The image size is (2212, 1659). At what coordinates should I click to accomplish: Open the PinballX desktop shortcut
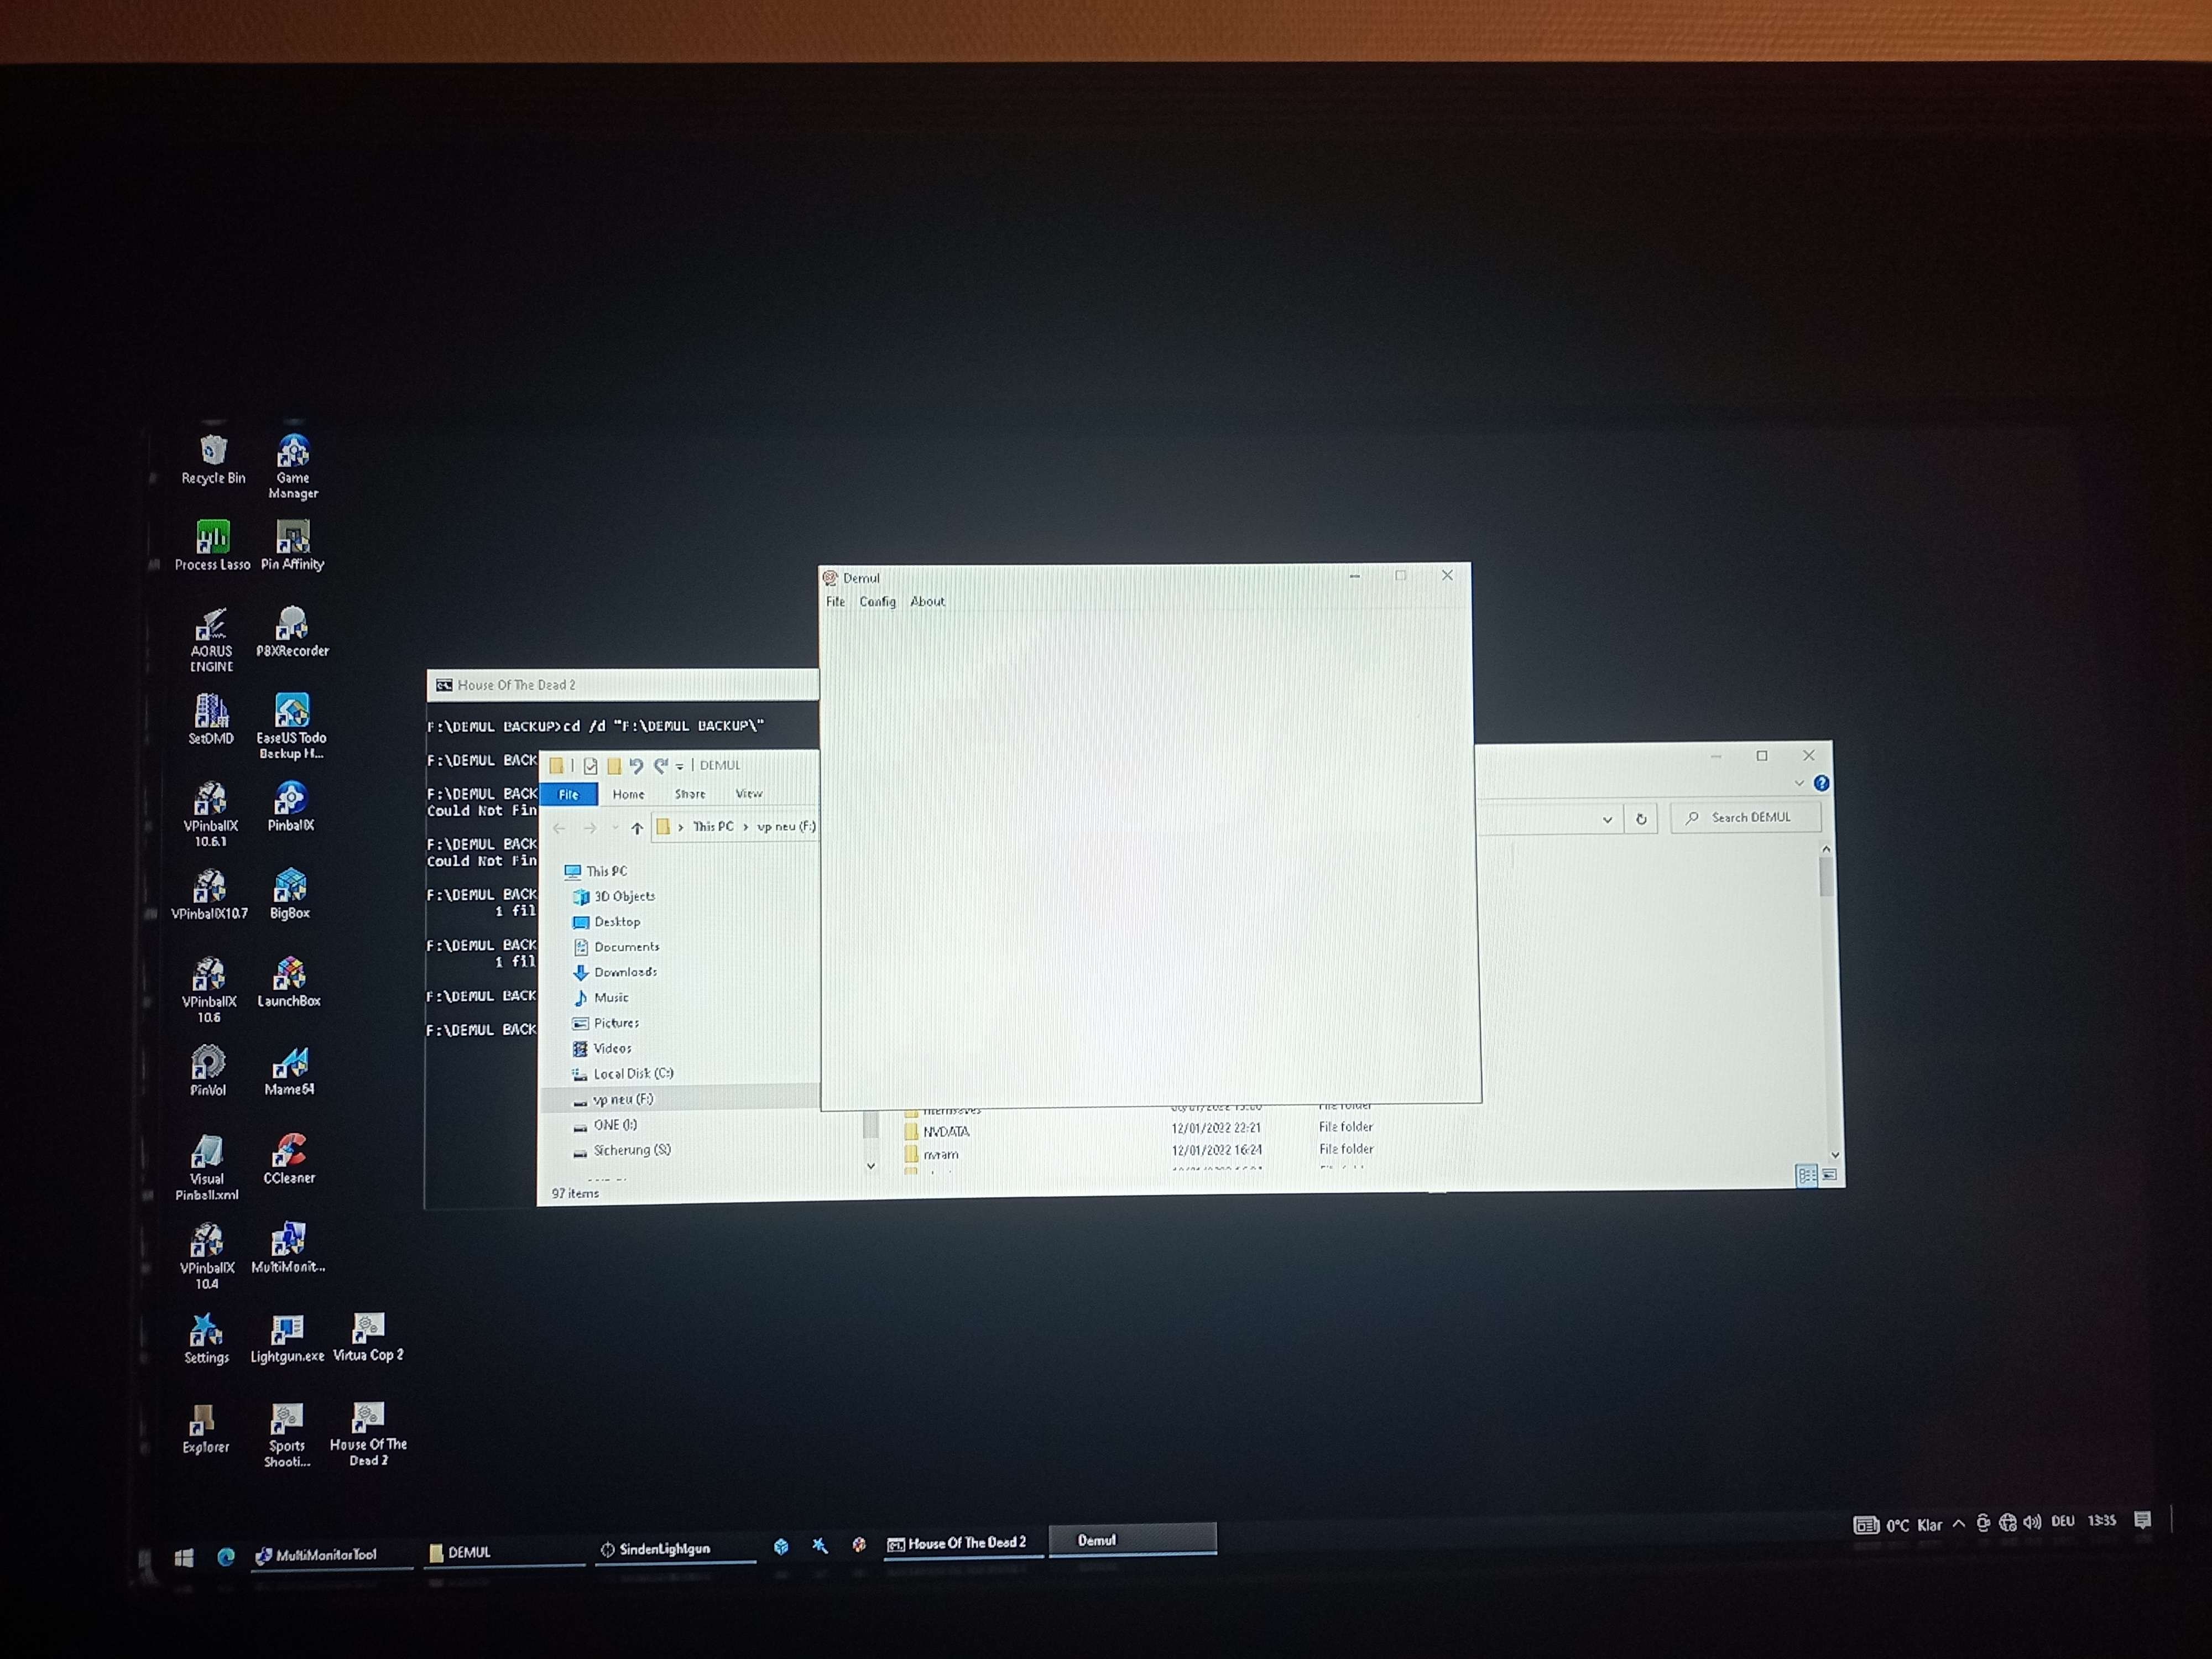291,807
